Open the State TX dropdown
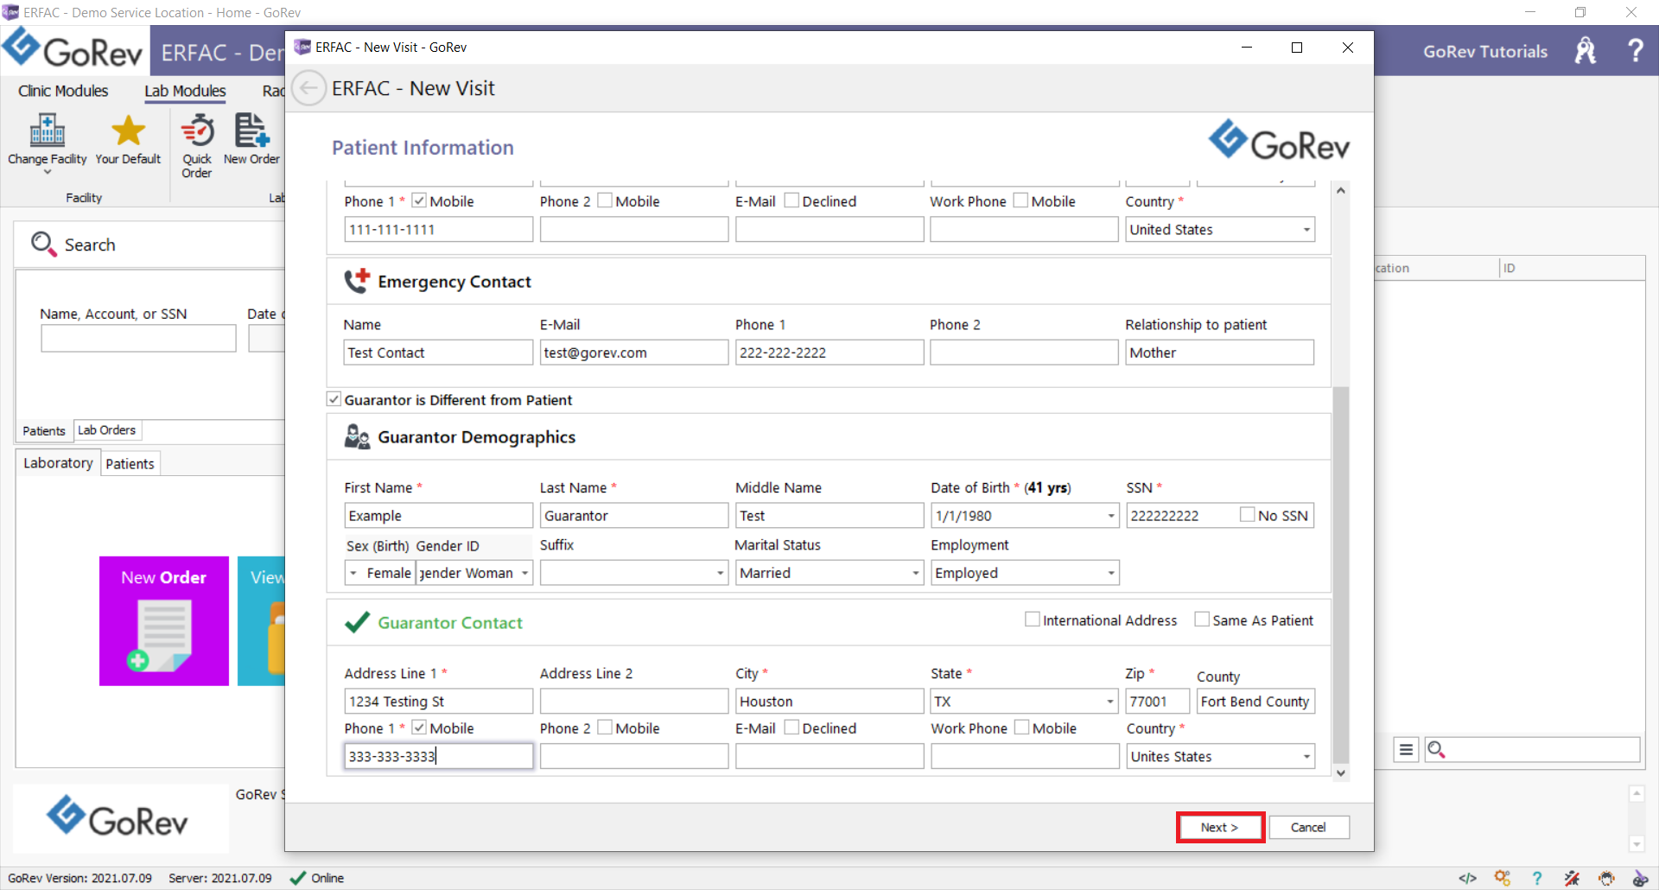Image resolution: width=1659 pixels, height=890 pixels. [1111, 702]
